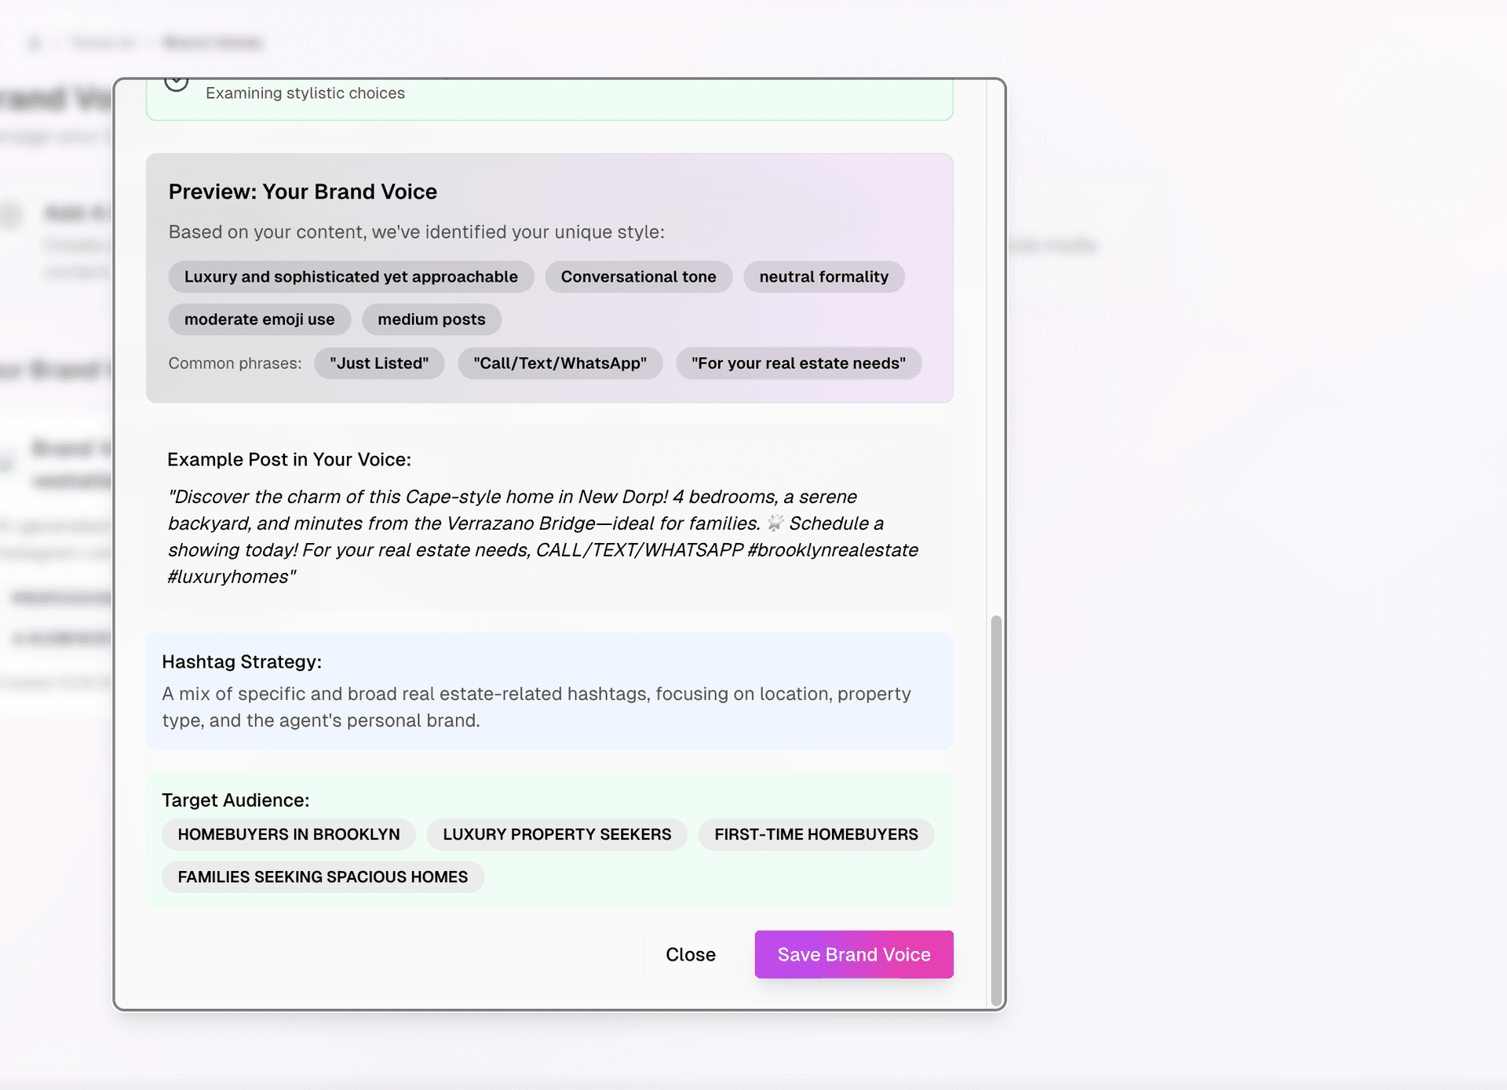
Task: Click the checkmark icon beside Examining stylistic choices
Action: tap(176, 82)
